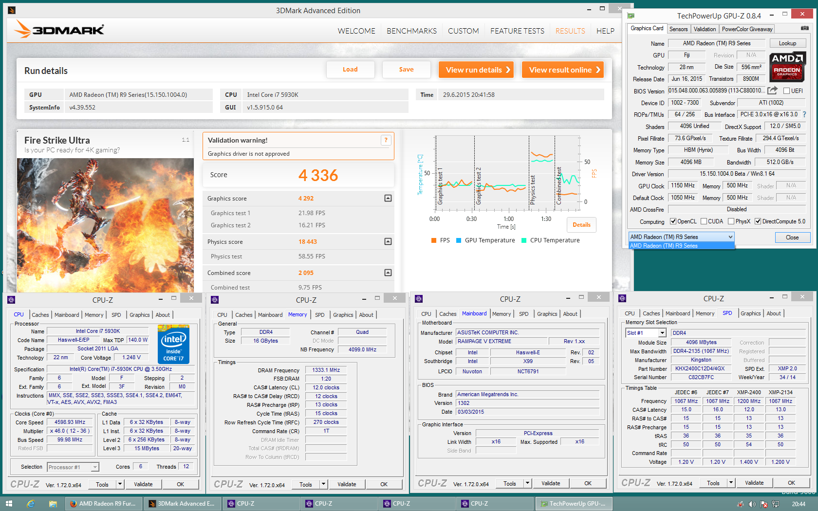Image resolution: width=818 pixels, height=511 pixels.
Task: Click the Load button in Run details
Action: (x=350, y=70)
